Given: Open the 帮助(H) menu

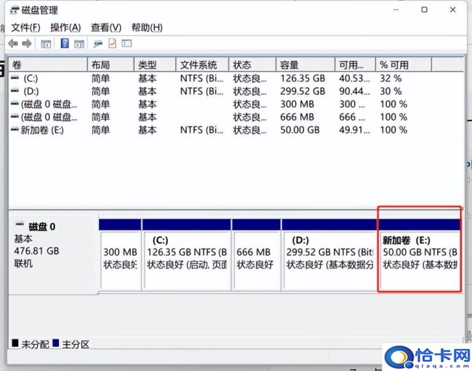Looking at the screenshot, I should click(x=147, y=28).
